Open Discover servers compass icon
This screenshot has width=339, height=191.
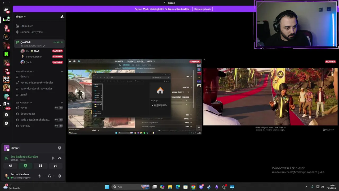[x=6, y=123]
